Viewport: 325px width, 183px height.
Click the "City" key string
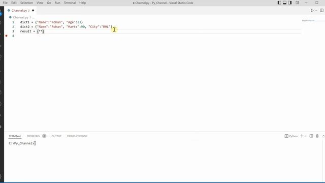point(94,27)
